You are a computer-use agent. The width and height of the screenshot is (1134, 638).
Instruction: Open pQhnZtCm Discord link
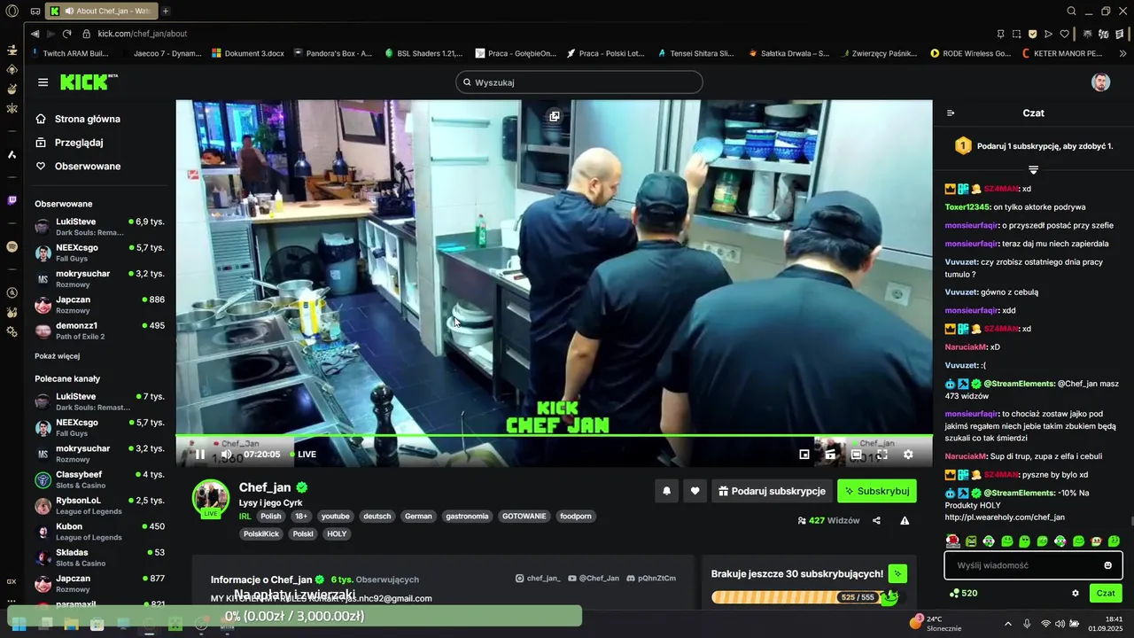pos(651,578)
